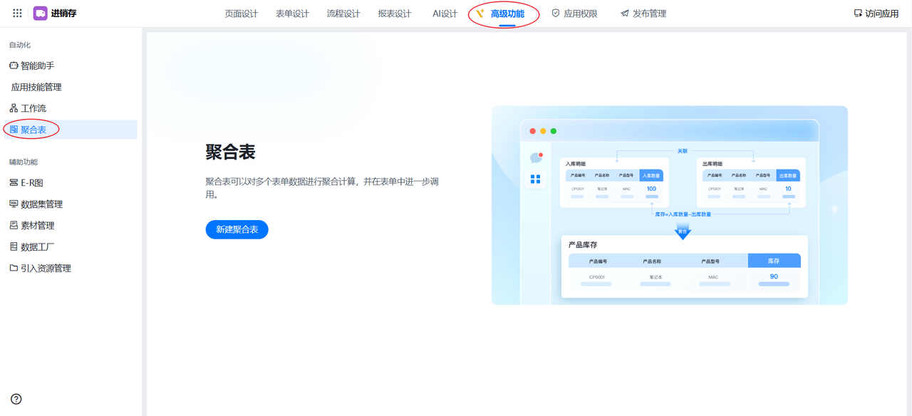
Task: Click the 工作流 workflow icon
Action: 14,108
